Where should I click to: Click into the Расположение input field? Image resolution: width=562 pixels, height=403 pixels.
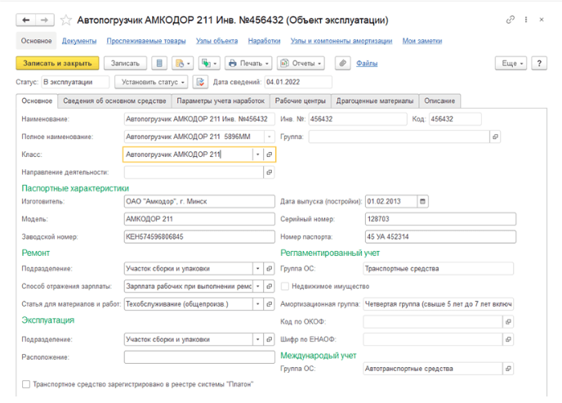[199, 357]
